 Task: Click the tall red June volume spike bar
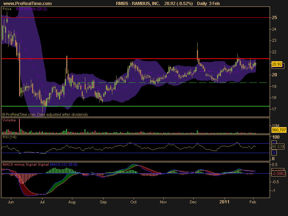point(19,126)
